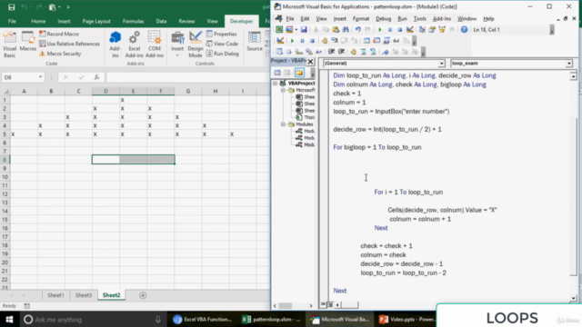Viewport: 582px width, 327px height.
Task: Click View Microsoft Excel icon in VBA toolbar
Action: [279, 30]
